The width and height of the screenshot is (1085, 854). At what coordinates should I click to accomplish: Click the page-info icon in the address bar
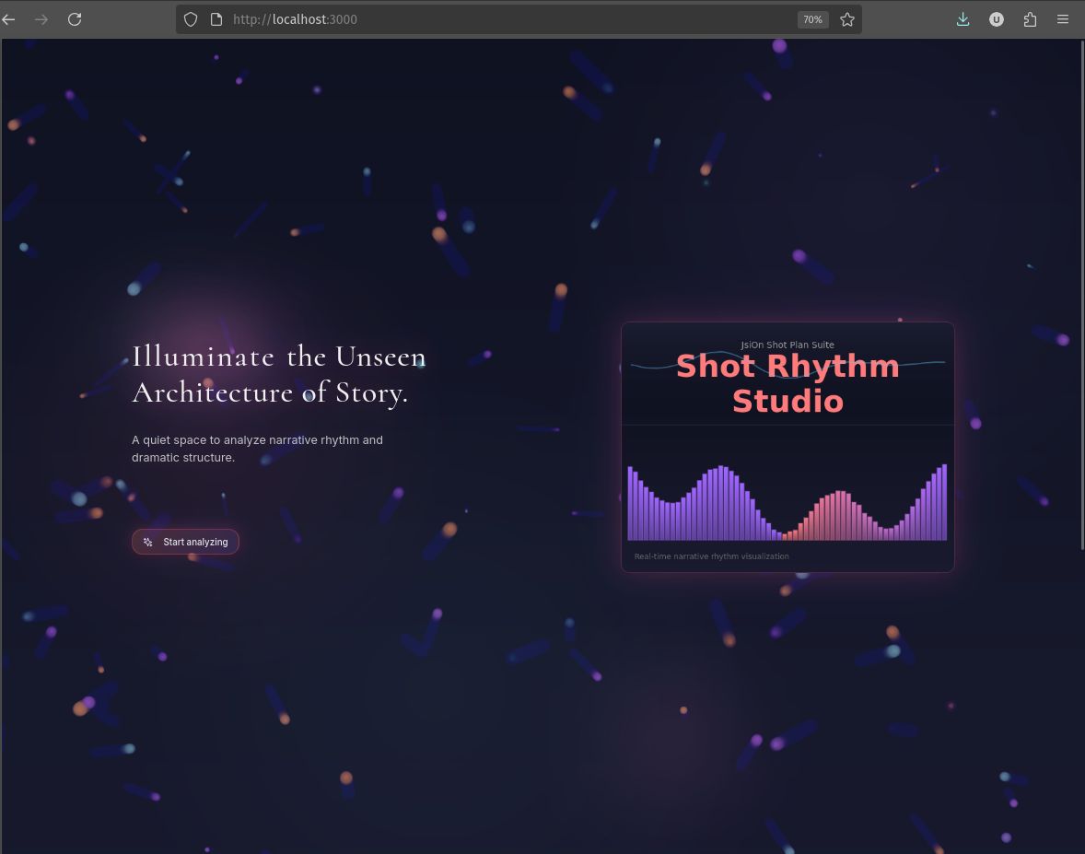216,18
